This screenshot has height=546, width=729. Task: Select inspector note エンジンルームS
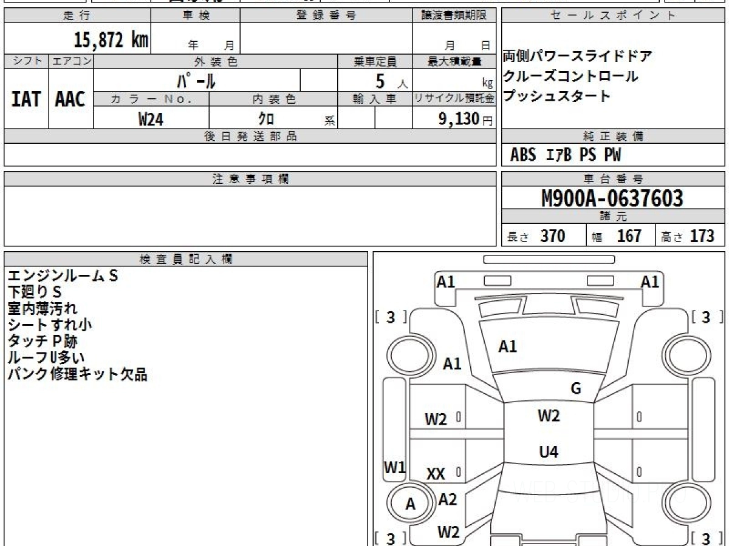(63, 276)
